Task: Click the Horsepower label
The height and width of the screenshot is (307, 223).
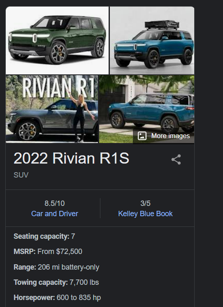Action: click(x=34, y=298)
